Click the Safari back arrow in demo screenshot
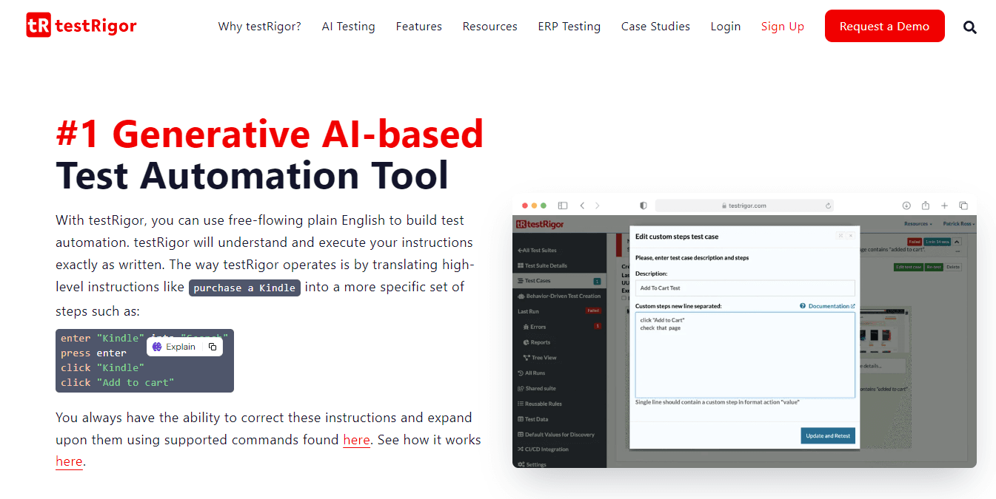996x499 pixels. pos(582,206)
